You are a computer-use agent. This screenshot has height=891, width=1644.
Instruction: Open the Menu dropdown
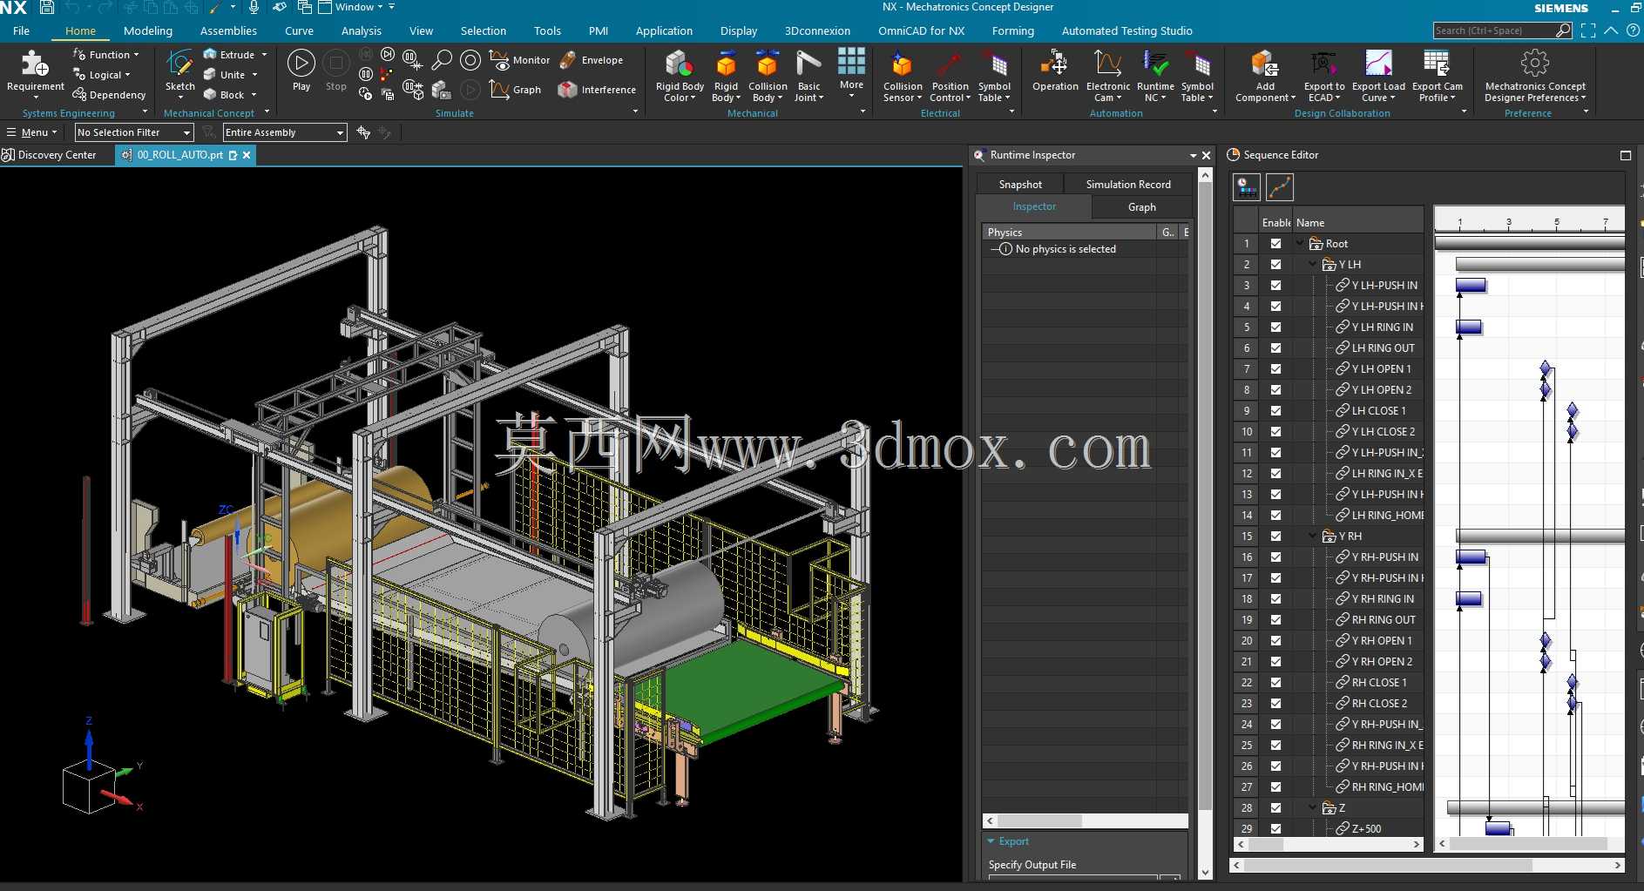(31, 132)
